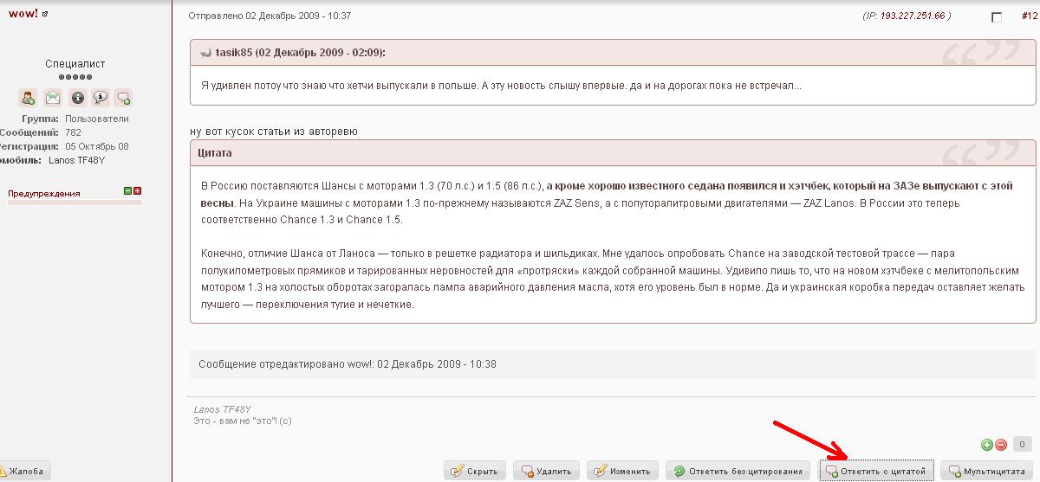Click the quote arrow icon before tasik85

(x=205, y=53)
